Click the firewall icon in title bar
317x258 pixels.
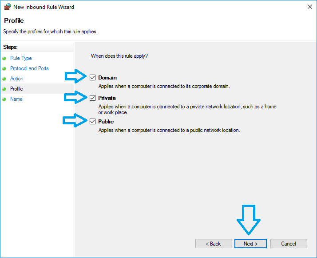7,7
